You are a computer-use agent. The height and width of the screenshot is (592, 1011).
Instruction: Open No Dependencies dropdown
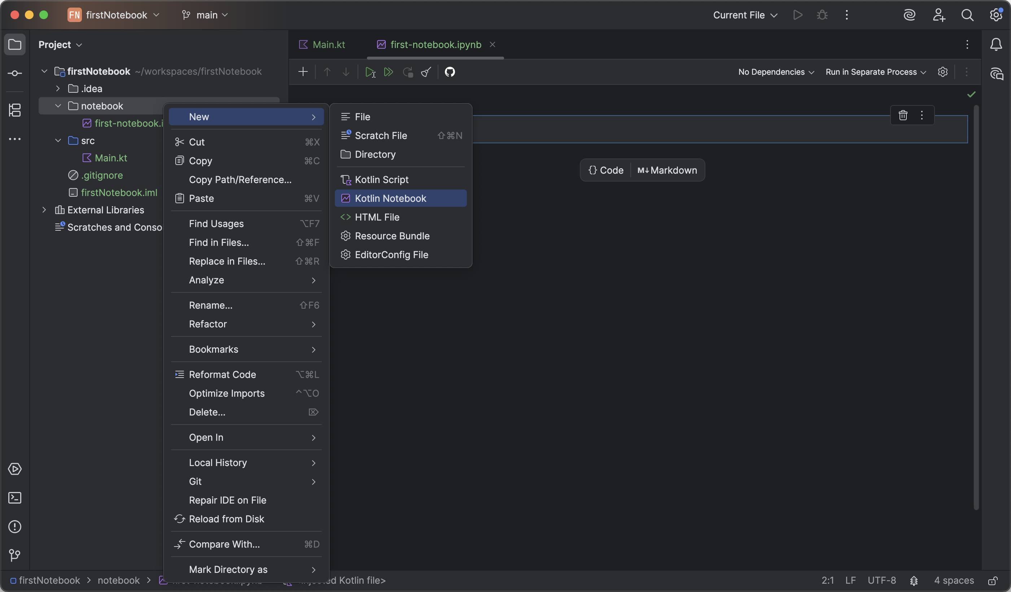click(x=776, y=72)
